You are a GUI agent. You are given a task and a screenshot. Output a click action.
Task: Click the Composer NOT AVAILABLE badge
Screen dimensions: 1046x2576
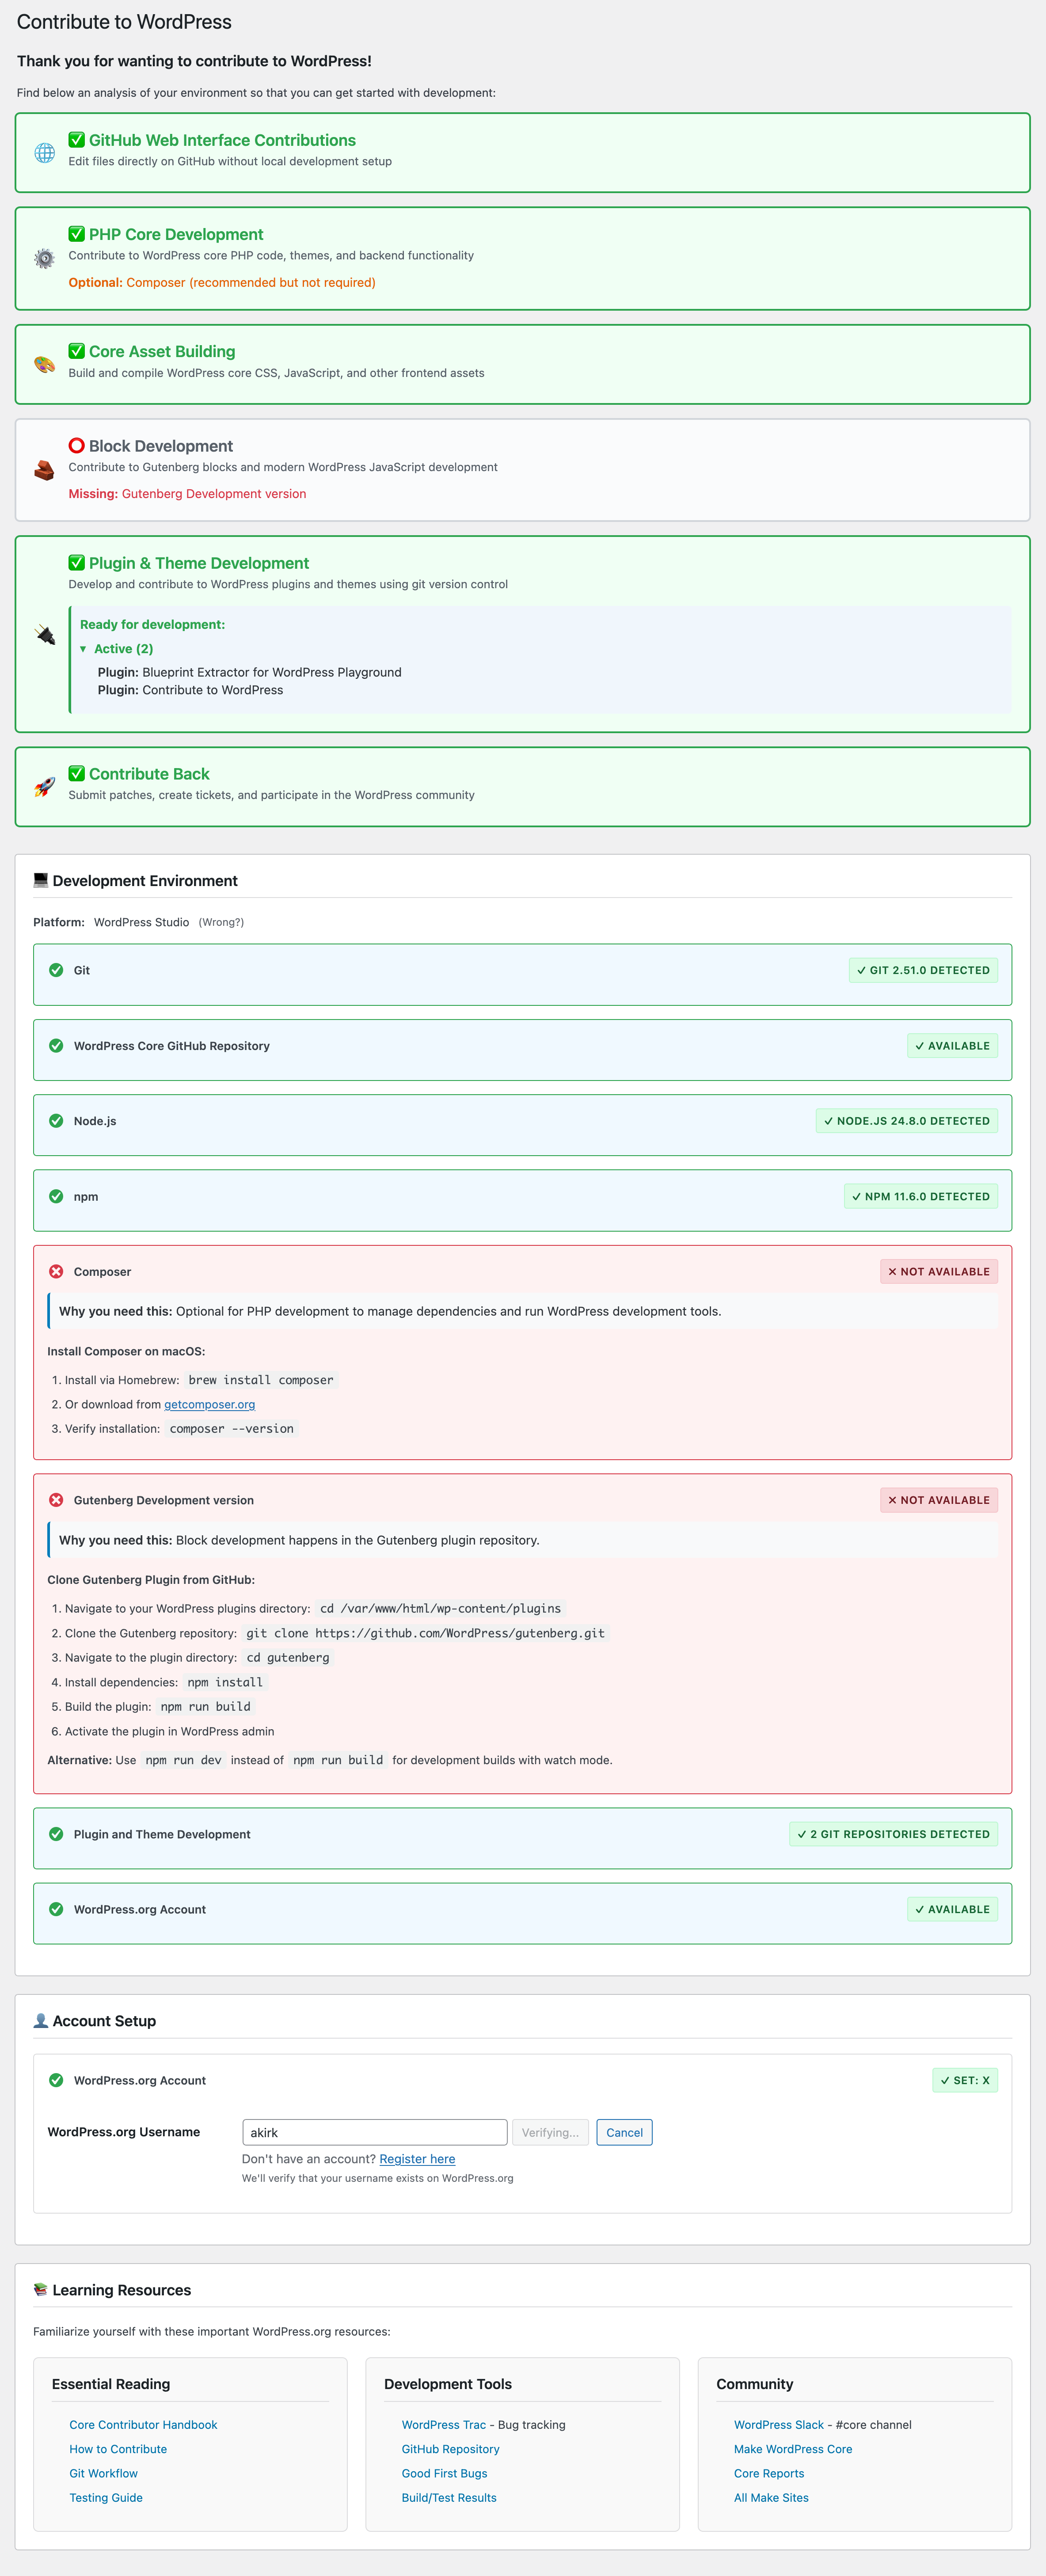coord(939,1272)
